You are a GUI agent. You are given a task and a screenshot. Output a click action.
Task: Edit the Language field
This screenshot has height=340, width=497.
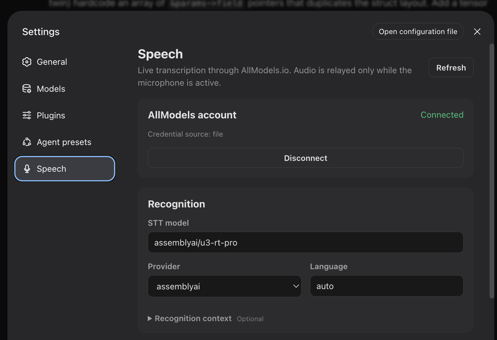click(x=387, y=286)
